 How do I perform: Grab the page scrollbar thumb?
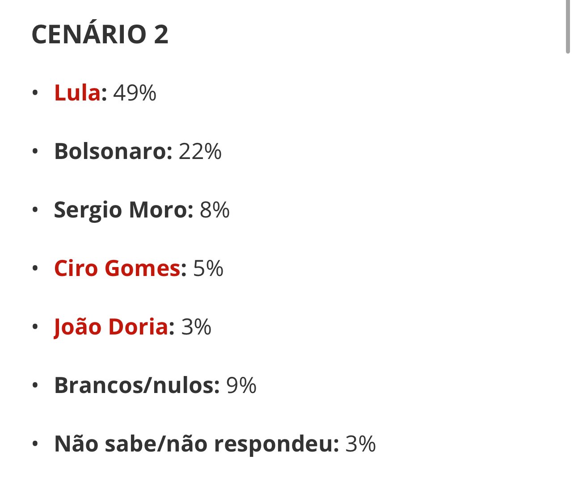pyautogui.click(x=568, y=27)
